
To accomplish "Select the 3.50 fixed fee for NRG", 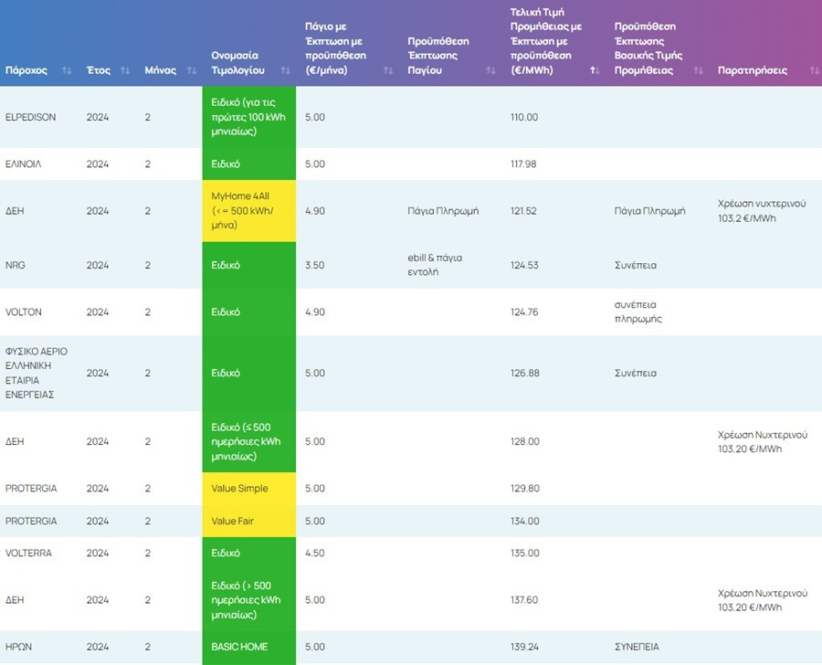I will (314, 265).
